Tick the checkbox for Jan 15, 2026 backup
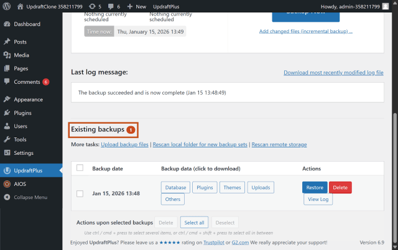Screen dimensions: 398x250 click(80, 193)
